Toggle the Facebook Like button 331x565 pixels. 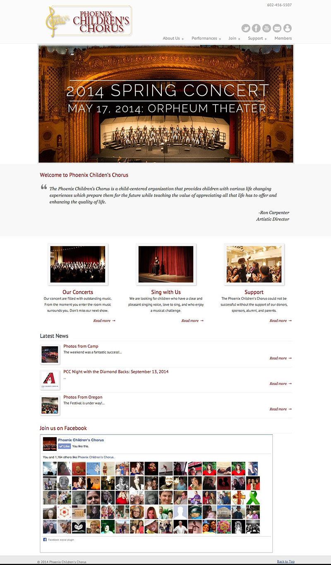pyautogui.click(x=64, y=446)
